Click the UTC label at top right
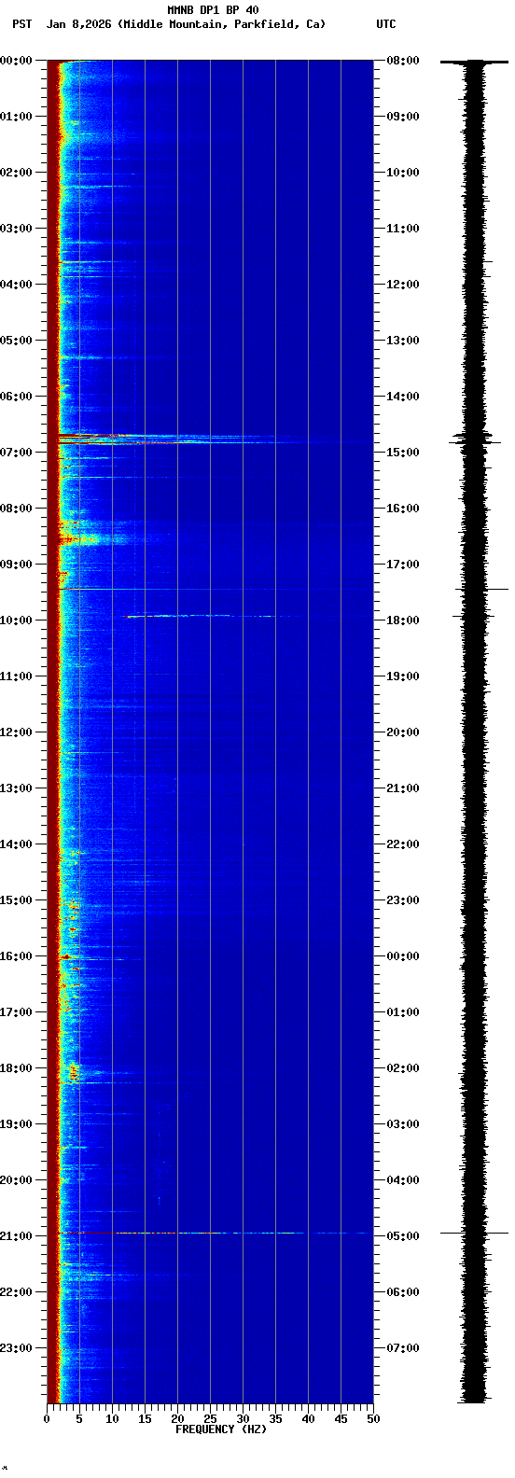 [386, 24]
